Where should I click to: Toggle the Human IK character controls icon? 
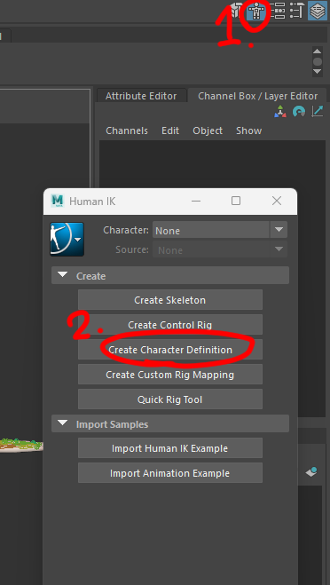click(x=257, y=11)
